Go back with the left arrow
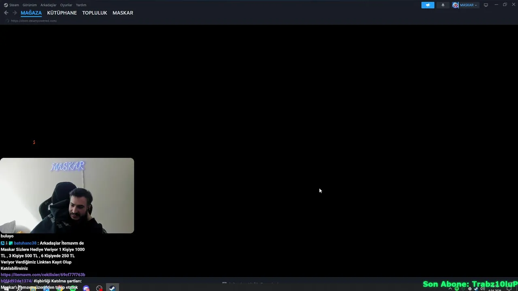518x291 pixels. pos(6,13)
